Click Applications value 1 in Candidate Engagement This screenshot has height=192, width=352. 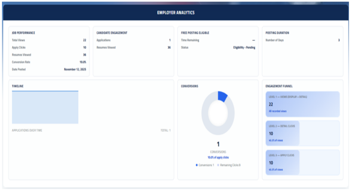[x=170, y=40]
